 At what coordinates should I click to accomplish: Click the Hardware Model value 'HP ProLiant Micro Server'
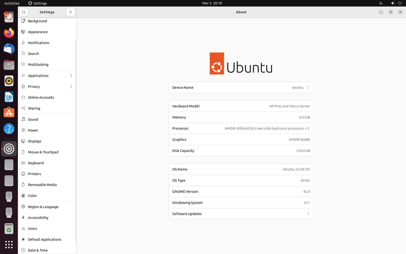pyautogui.click(x=289, y=106)
